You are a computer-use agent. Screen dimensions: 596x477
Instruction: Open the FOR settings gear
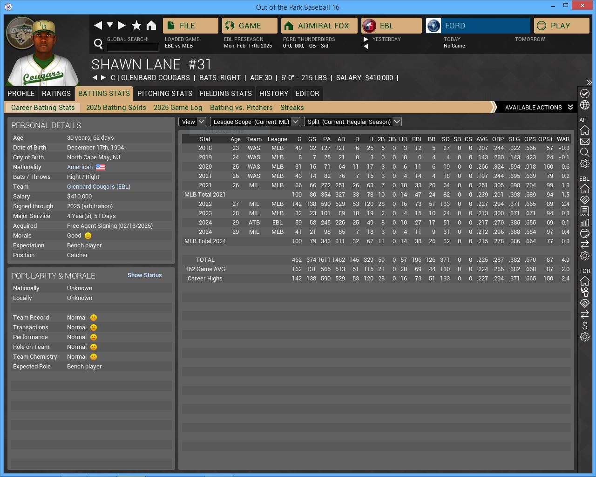pyautogui.click(x=585, y=337)
